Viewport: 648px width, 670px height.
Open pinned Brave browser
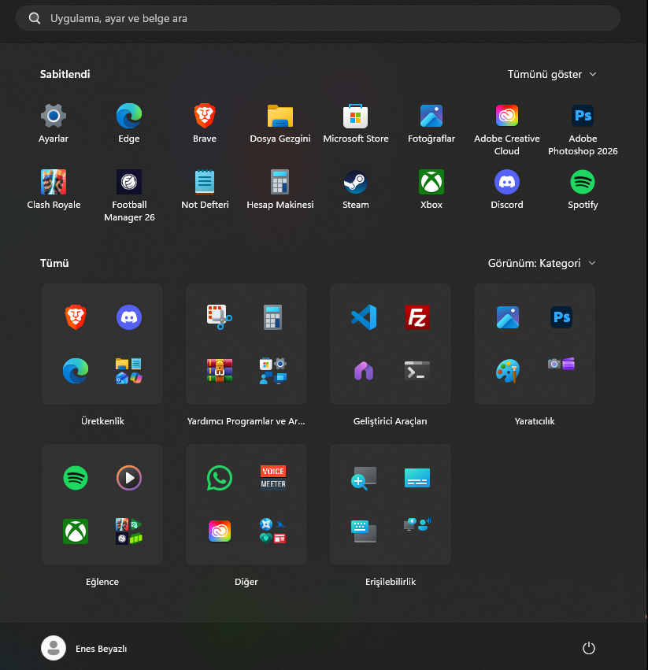(x=205, y=124)
